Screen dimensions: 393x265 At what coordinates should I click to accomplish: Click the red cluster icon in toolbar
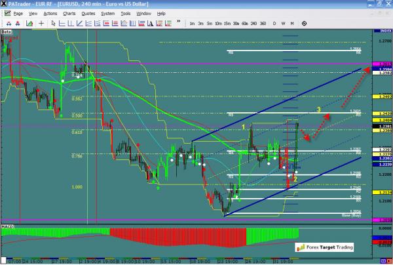point(18,24)
